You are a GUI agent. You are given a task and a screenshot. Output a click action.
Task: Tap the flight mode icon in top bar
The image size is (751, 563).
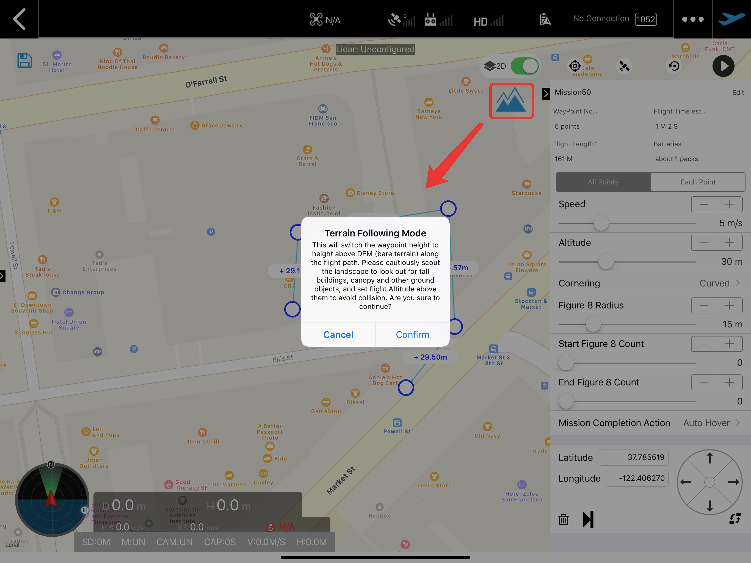545,19
